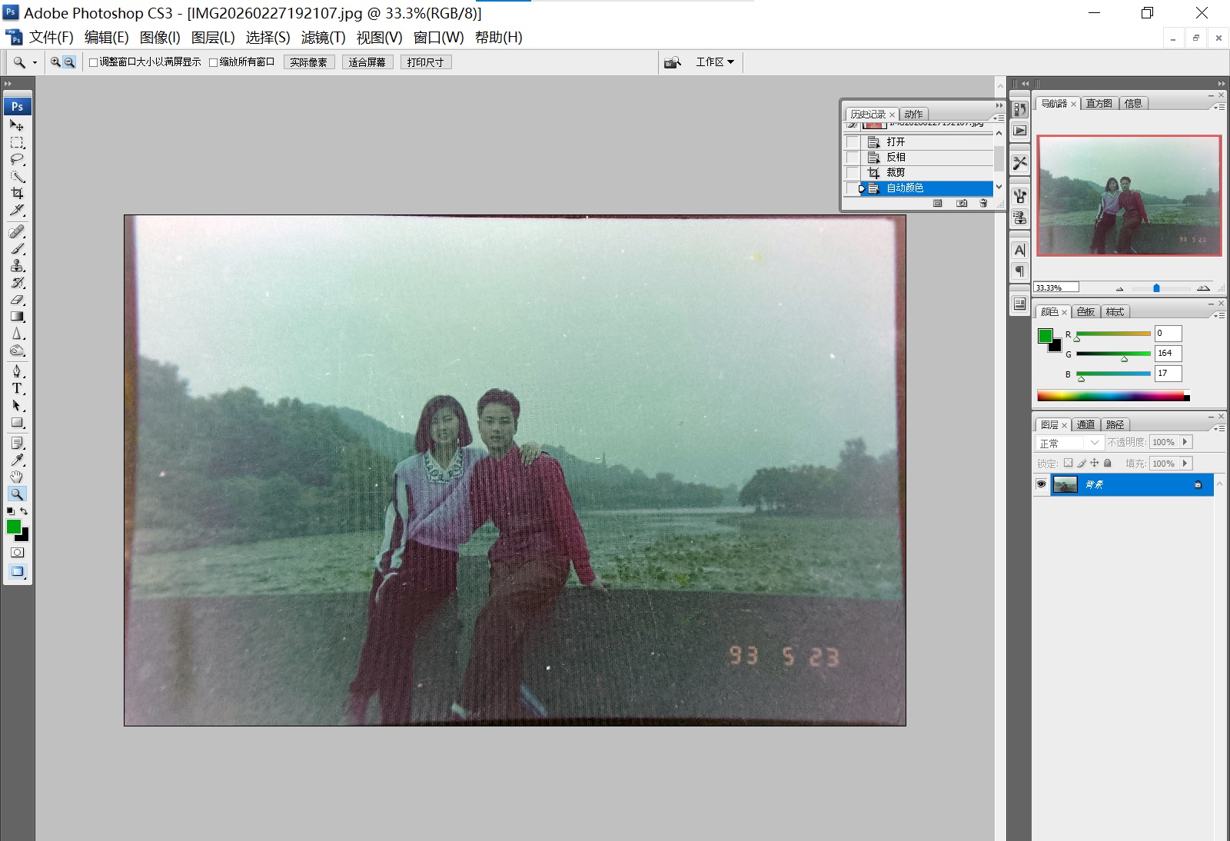Check the 缩放所有窗口 checkbox

click(214, 61)
